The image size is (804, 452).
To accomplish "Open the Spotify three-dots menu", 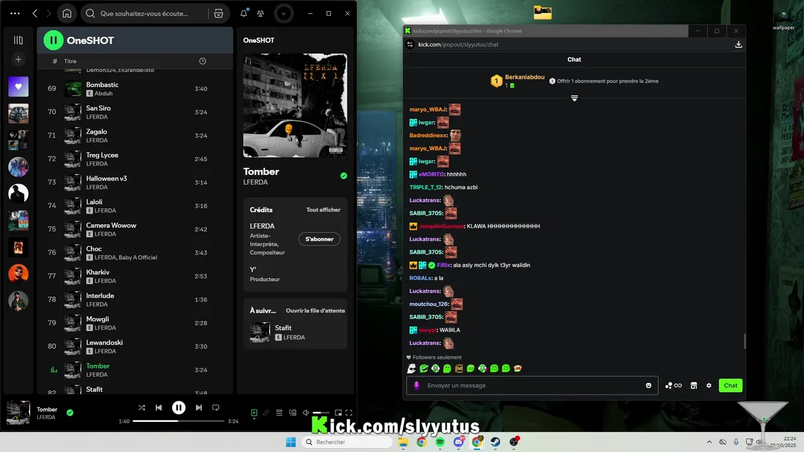I will click(15, 13).
